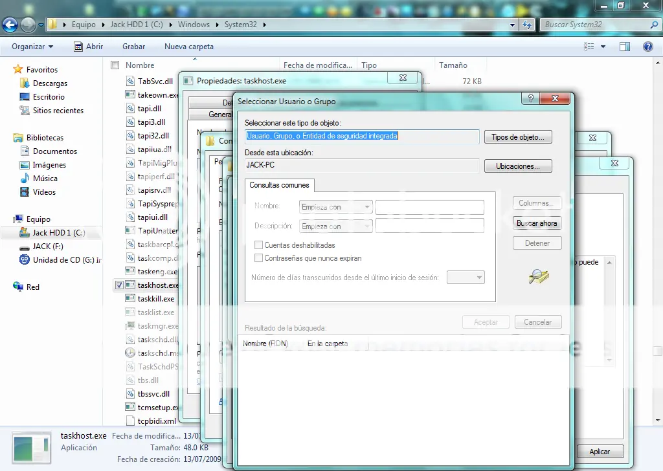
Task: Open the address bar history dropdown arrow
Action: pos(513,25)
